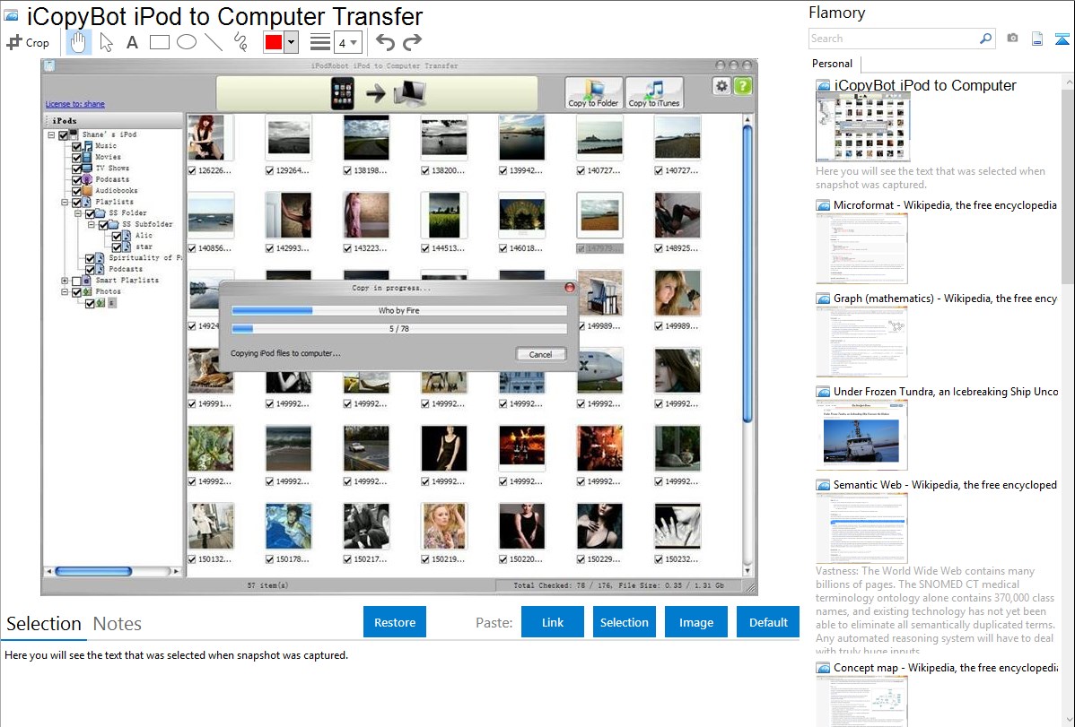Click the Default paste button
The width and height of the screenshot is (1075, 727).
coord(768,622)
